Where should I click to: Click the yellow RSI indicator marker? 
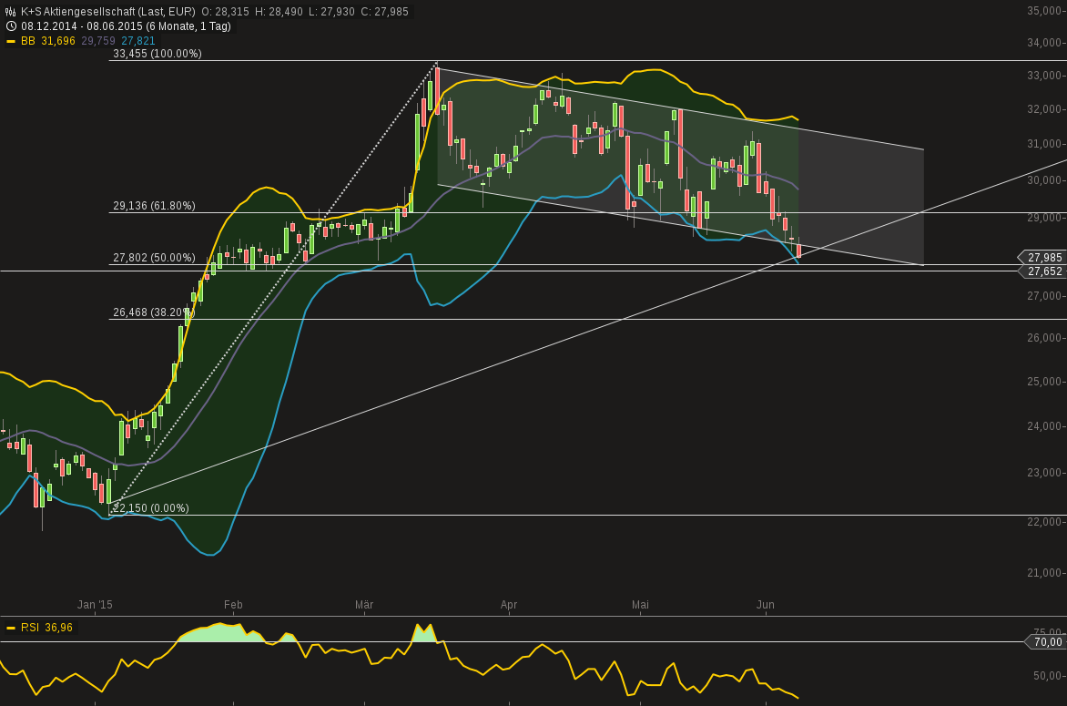coord(10,628)
